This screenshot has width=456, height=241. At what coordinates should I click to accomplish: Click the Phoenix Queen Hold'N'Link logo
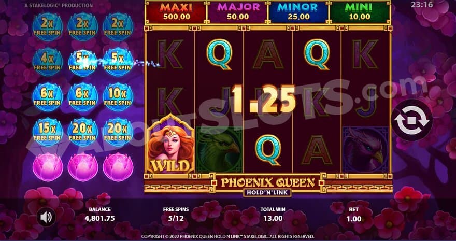tap(267, 185)
